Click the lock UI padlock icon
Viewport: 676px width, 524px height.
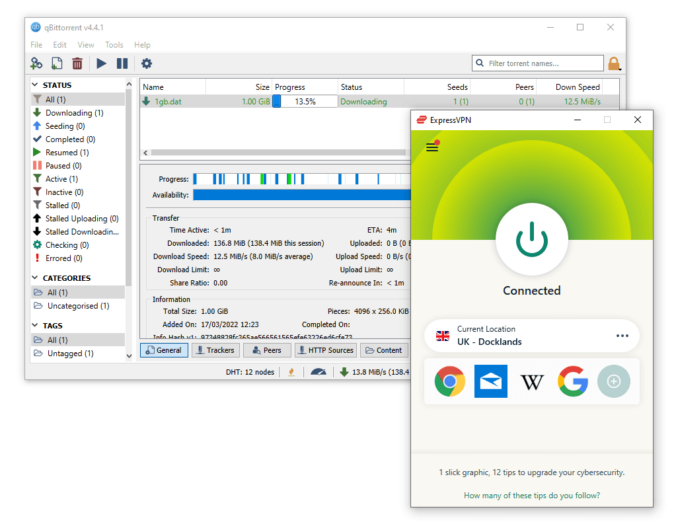[x=614, y=63]
